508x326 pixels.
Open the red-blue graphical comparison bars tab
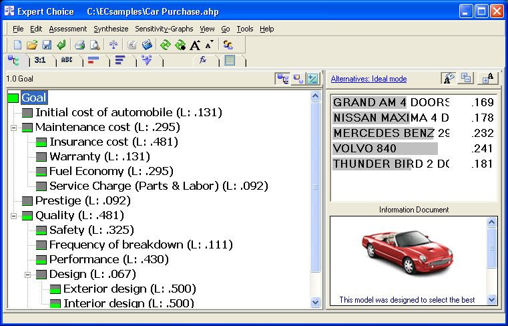[93, 60]
